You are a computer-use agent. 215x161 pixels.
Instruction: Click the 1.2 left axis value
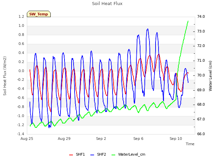tap(21, 16)
